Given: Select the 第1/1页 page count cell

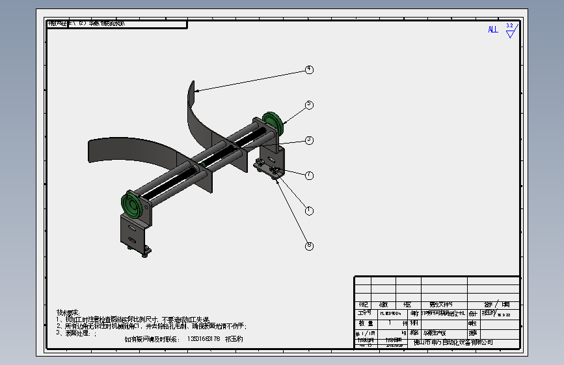Looking at the screenshot, I should click(366, 333).
